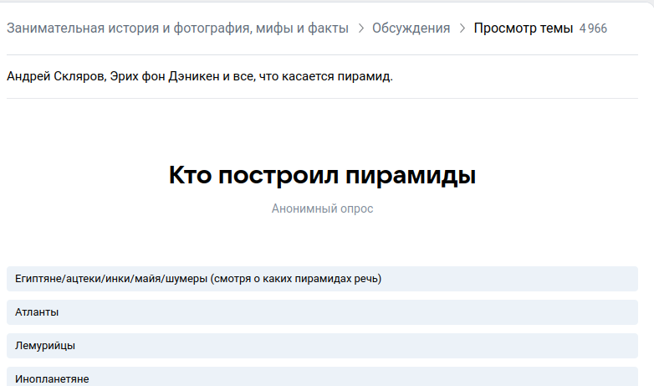Click the divider line below the topic title
Screen dimensions: 654x386
(322, 99)
